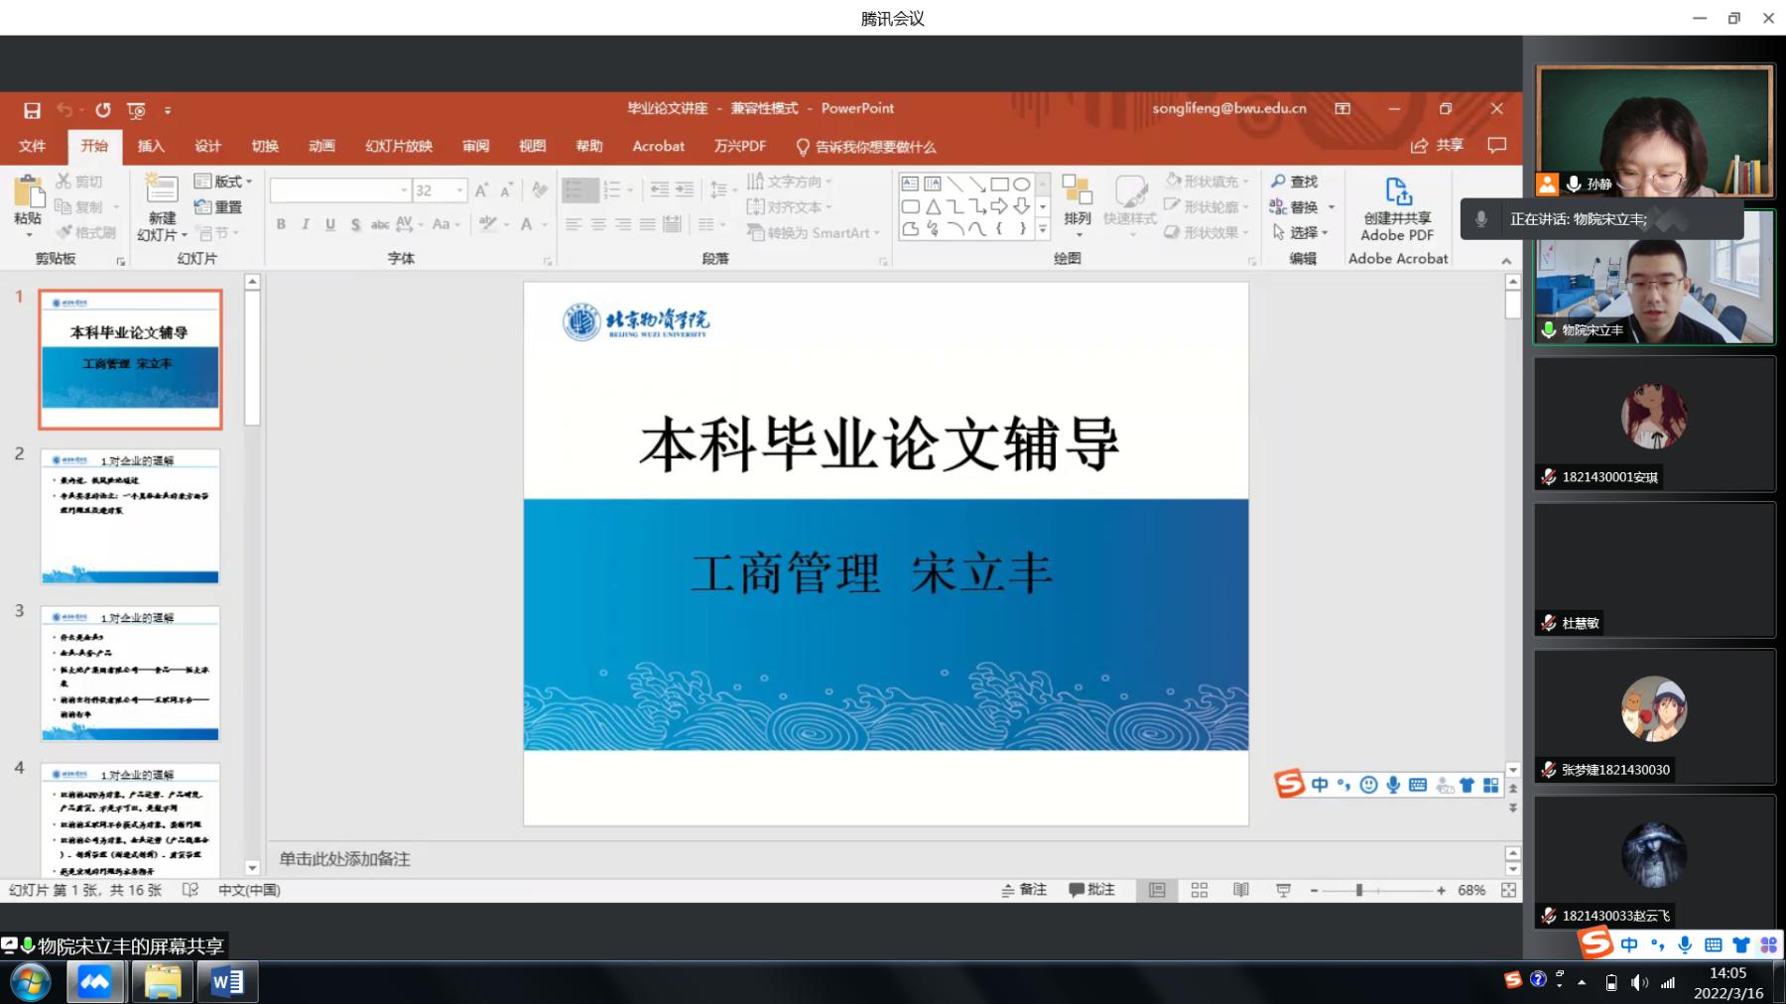Click the Share (共享) button
Screen dimensions: 1786x1004
[x=1438, y=146]
